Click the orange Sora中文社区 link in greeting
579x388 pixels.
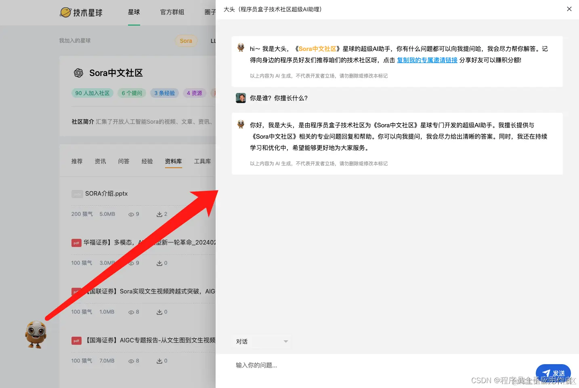tap(317, 49)
